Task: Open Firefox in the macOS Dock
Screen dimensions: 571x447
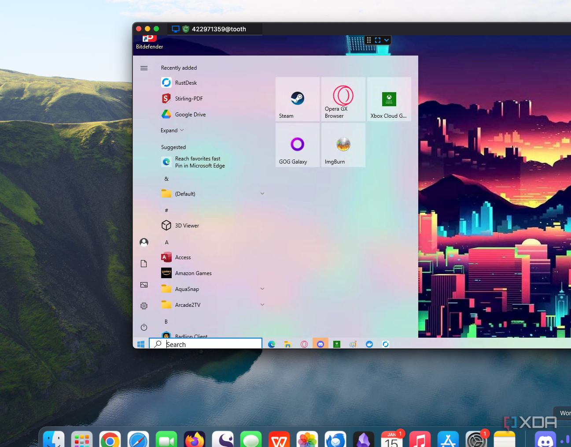Action: (x=195, y=440)
